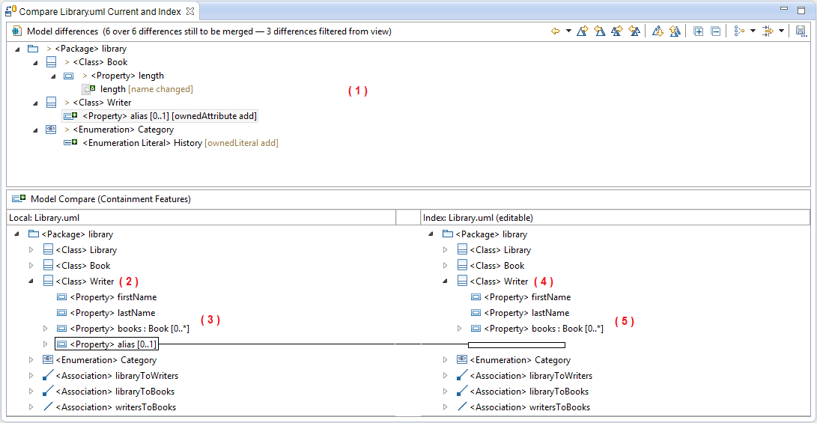Image resolution: width=817 pixels, height=423 pixels.
Task: Click the Save comparison model icon
Action: [801, 31]
